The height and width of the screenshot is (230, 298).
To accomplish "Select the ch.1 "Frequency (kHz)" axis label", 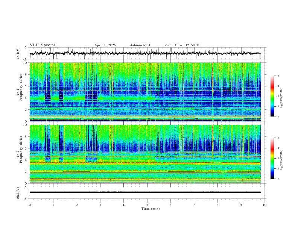I will [21, 88].
